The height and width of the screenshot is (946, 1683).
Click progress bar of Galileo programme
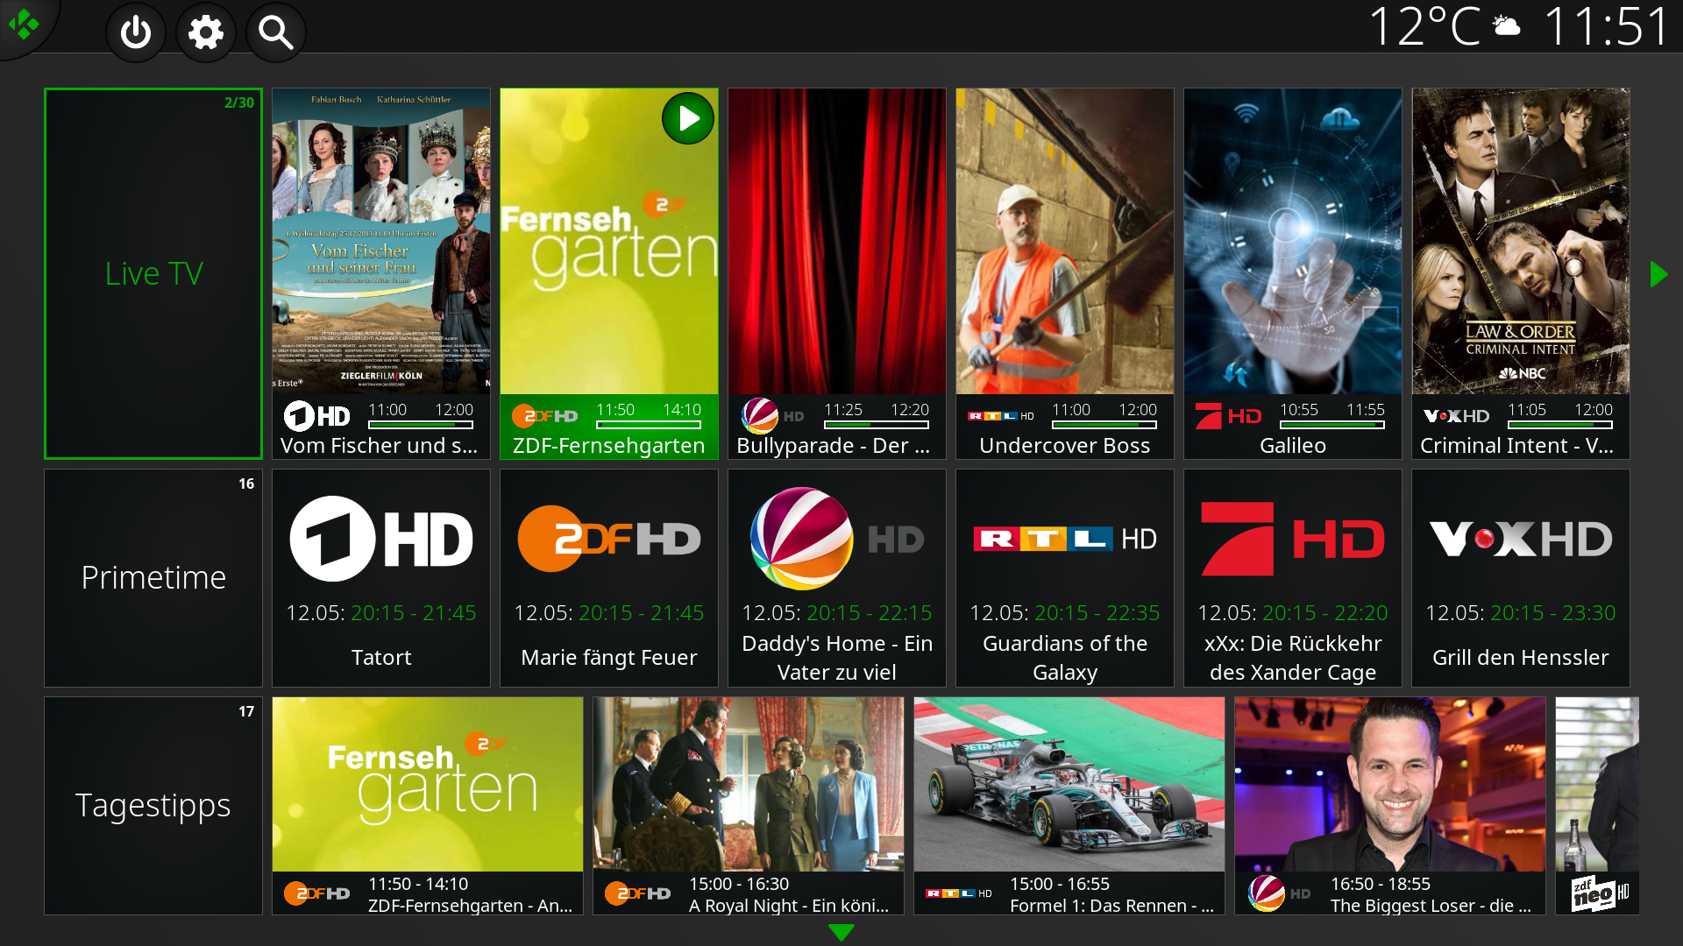[x=1332, y=425]
